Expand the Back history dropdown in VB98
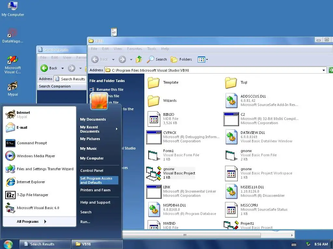The height and width of the screenshot is (249, 333). click(113, 60)
